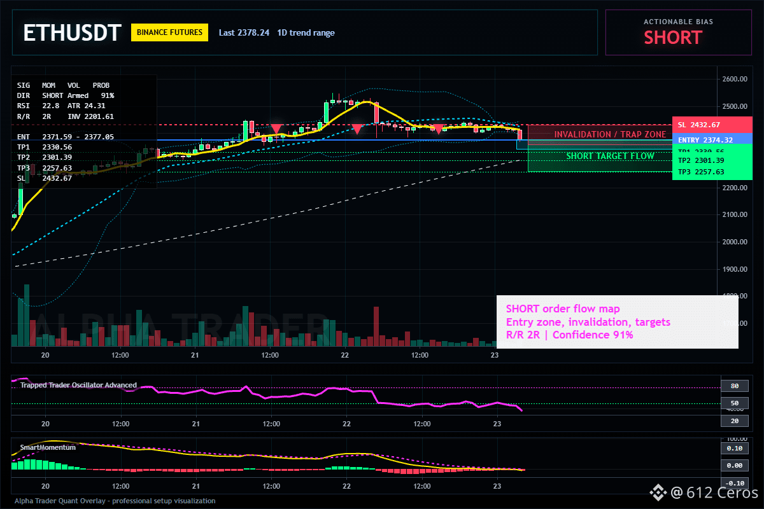Click the oscillator 50 level label
The height and width of the screenshot is (509, 764).
(734, 403)
